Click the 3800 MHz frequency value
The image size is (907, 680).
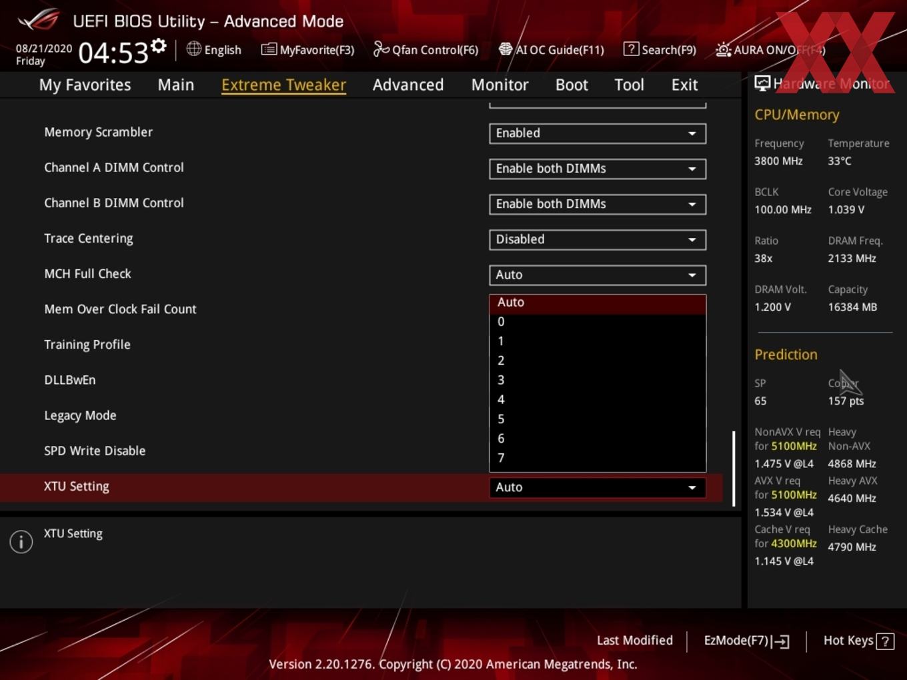pyautogui.click(x=778, y=161)
